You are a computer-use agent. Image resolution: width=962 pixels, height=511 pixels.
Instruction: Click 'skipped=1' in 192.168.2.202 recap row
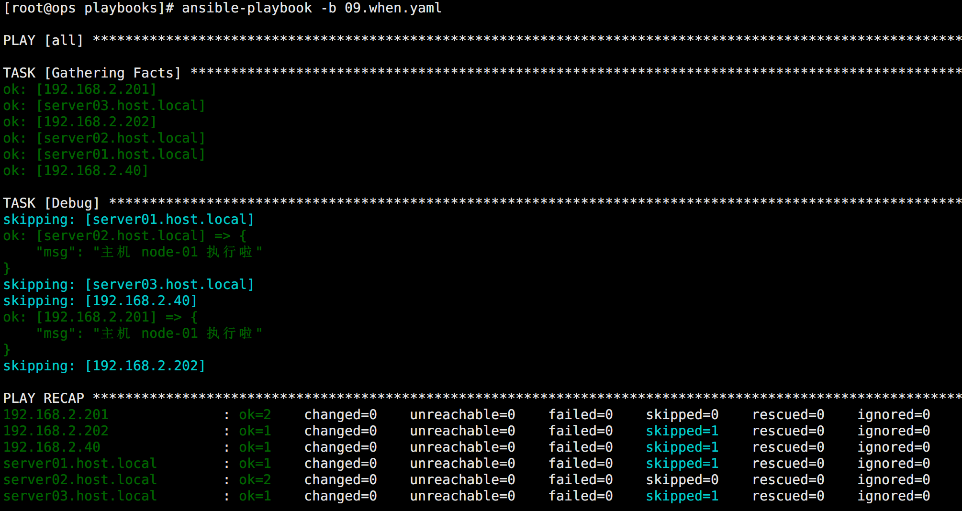pos(682,431)
